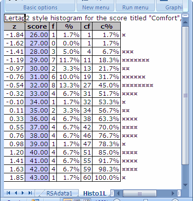
Task: Select the score cell 36.00
Action: 37,119
